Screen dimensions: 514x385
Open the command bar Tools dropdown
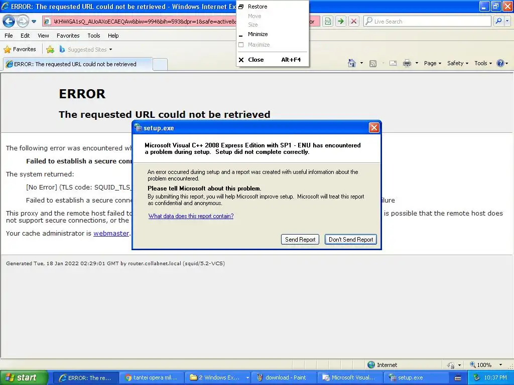click(x=483, y=63)
